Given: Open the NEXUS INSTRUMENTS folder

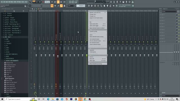Looking at the screenshot, I should [12, 61].
